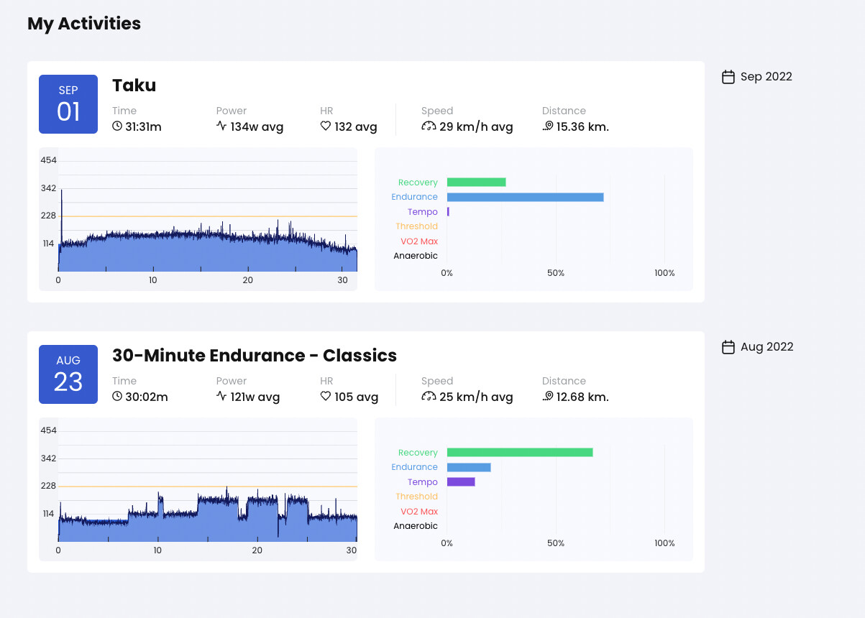Click the clock icon in the Taku card

pyautogui.click(x=117, y=126)
